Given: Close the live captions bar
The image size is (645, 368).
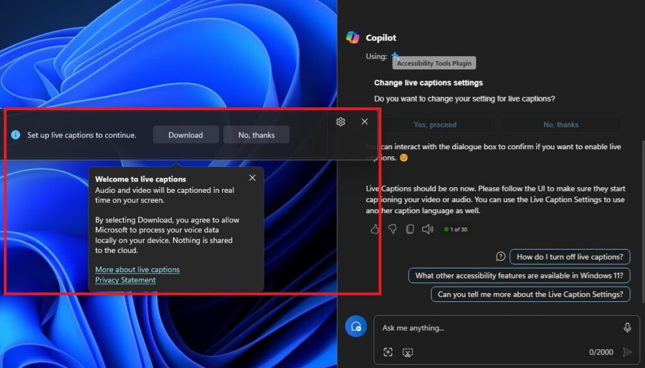Looking at the screenshot, I should pyautogui.click(x=365, y=122).
